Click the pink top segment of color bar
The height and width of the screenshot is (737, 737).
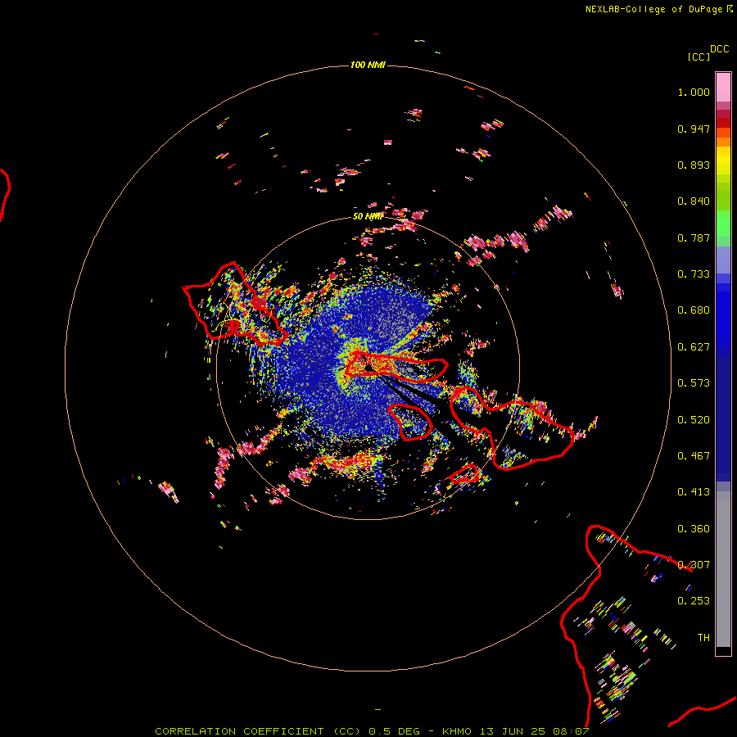tap(723, 88)
